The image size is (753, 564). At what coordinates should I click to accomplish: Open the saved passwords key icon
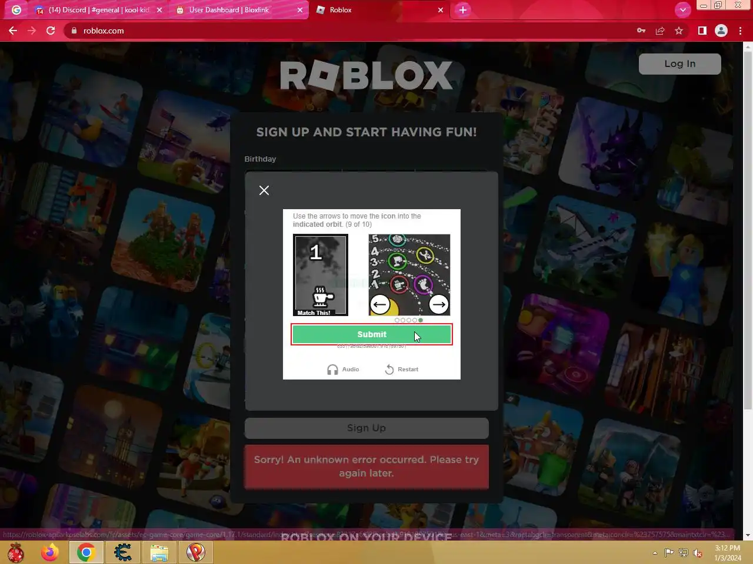tap(641, 31)
